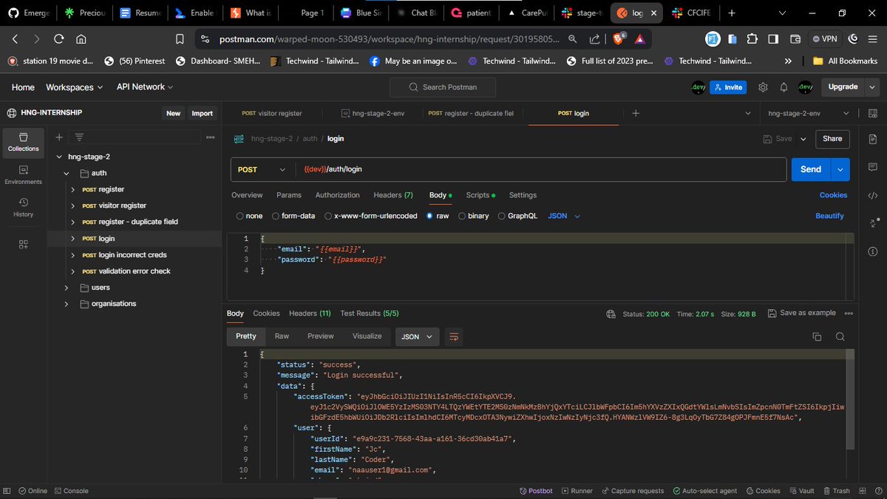Image resolution: width=887 pixels, height=499 pixels.
Task: Click the wrap lines icon in response toolbar
Action: [454, 336]
